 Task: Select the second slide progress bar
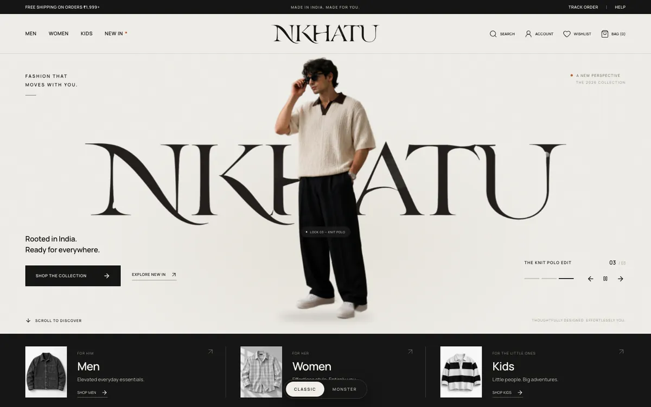pos(549,278)
